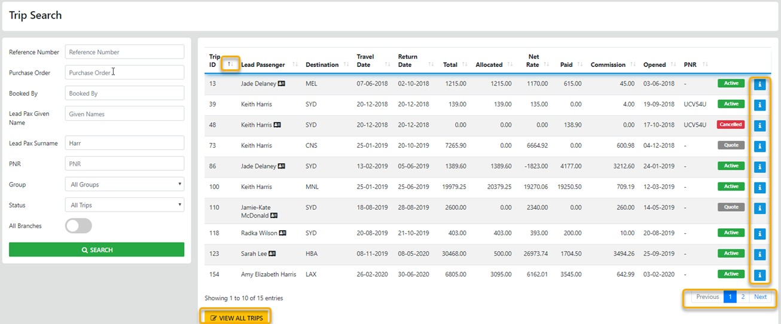The height and width of the screenshot is (324, 781).
Task: Click info icon for trip 39 row
Action: point(759,105)
